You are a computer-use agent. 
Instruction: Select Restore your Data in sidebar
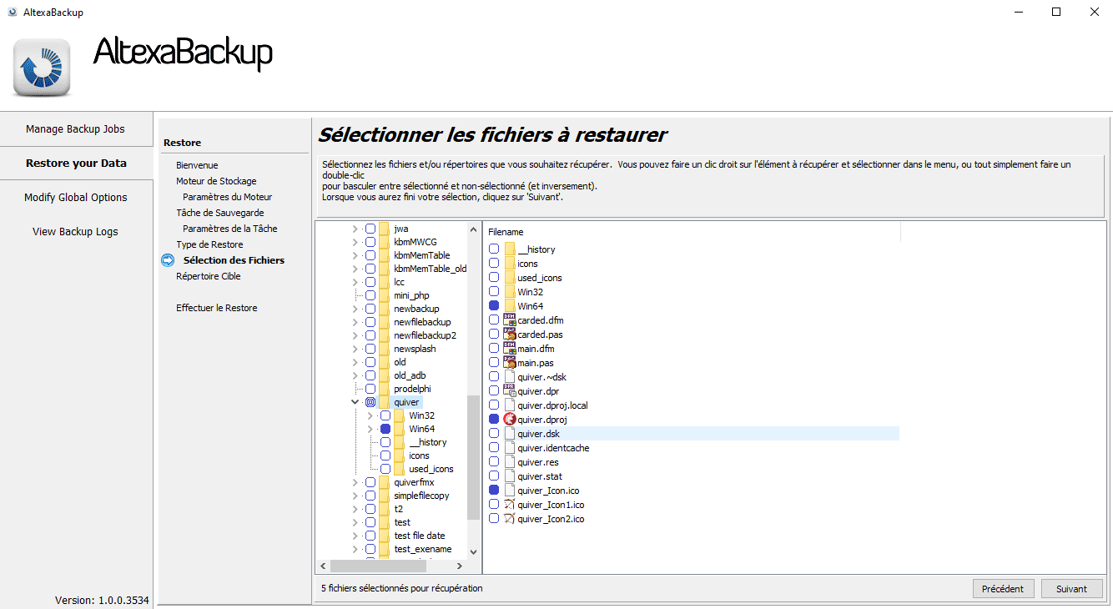[76, 164]
